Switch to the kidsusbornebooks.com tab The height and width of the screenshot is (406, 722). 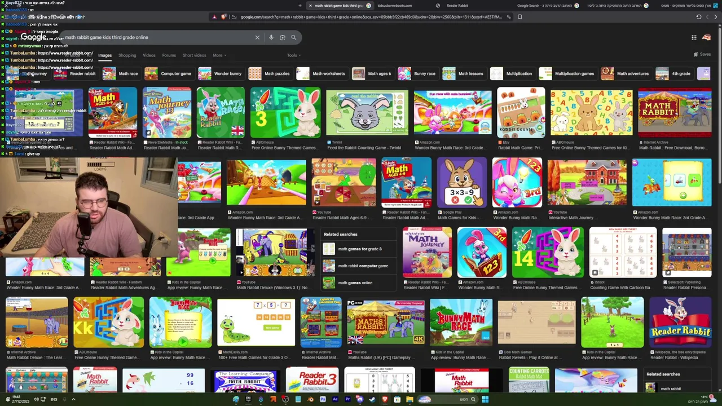pyautogui.click(x=395, y=6)
